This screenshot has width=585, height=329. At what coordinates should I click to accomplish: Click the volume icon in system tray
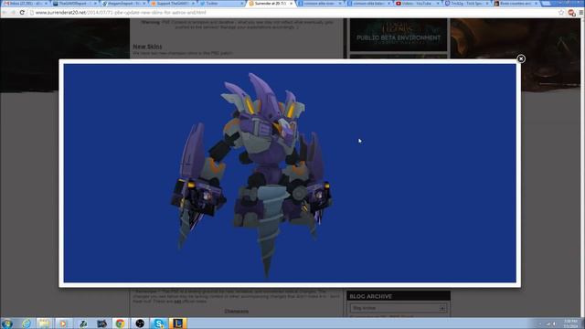[x=555, y=324]
